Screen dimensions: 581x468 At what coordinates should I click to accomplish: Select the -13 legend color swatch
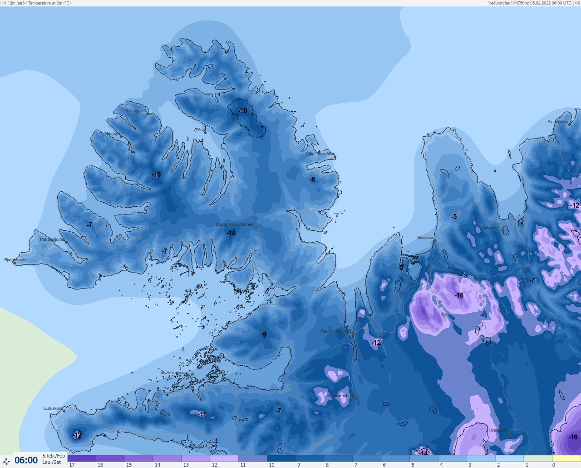pos(196,458)
